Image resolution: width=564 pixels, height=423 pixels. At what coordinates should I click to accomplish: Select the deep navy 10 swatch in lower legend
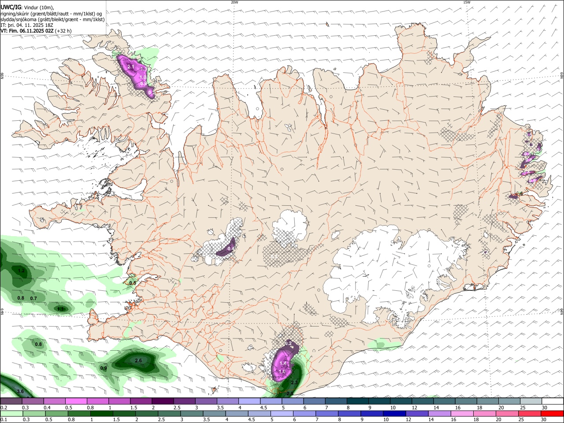pos(394,413)
